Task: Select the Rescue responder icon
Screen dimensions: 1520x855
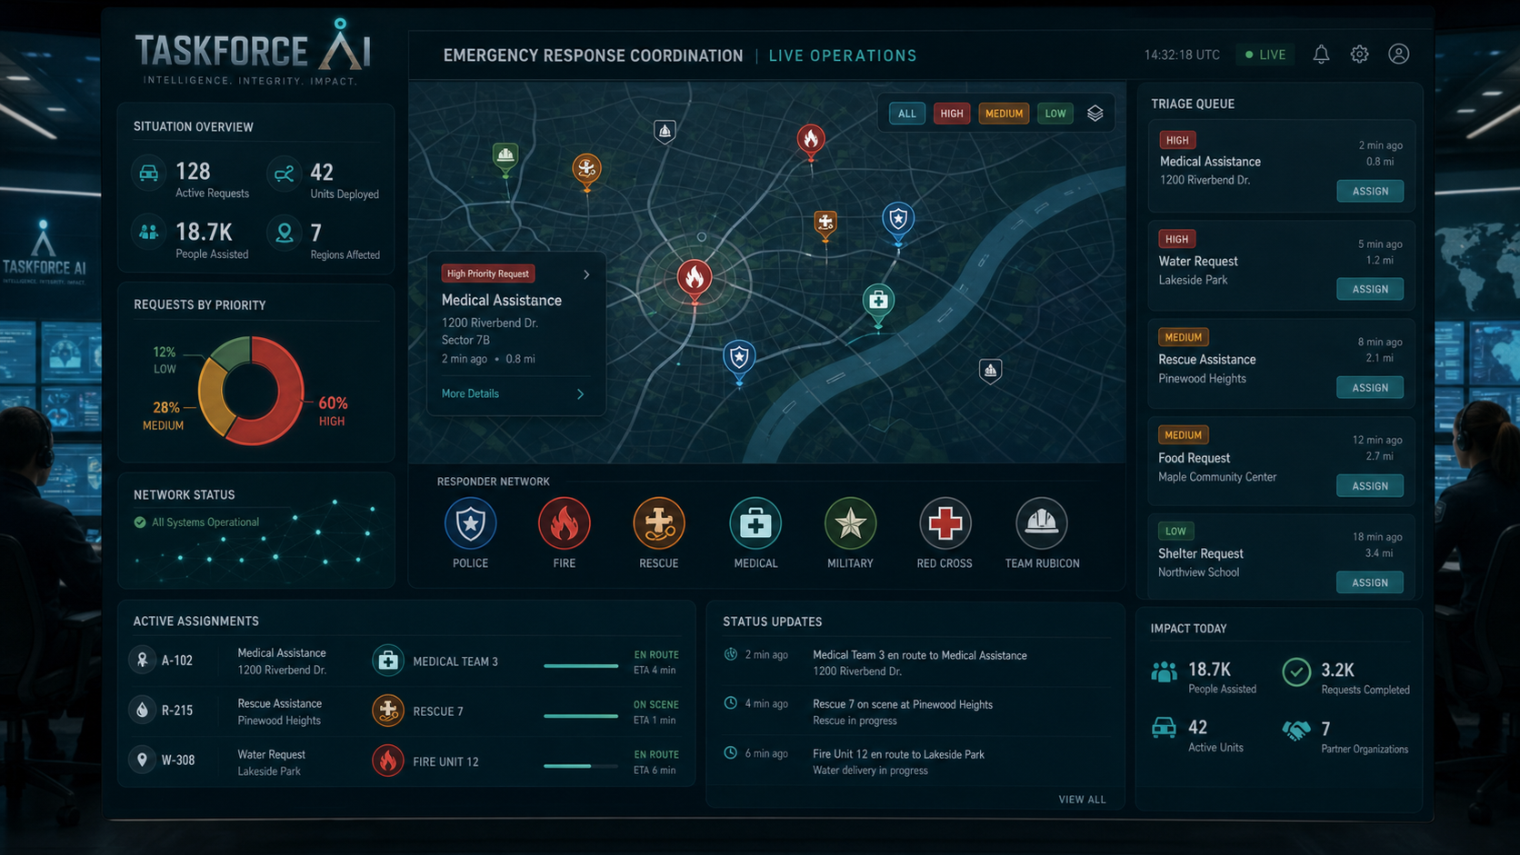Action: pyautogui.click(x=659, y=523)
